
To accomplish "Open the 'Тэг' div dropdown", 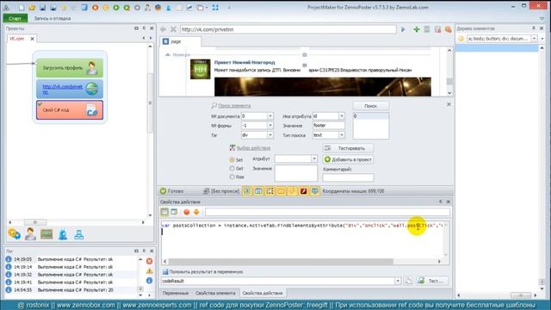I will [270, 135].
